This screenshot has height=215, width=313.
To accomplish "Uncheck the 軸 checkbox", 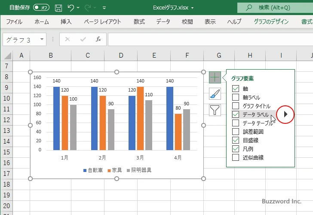I will point(236,89).
